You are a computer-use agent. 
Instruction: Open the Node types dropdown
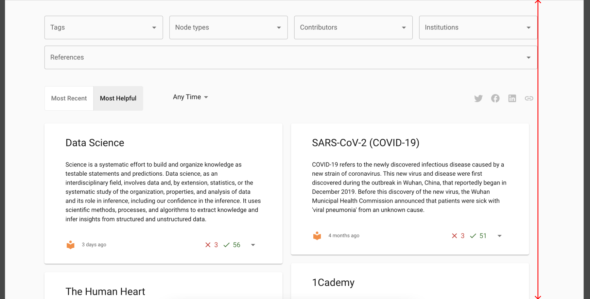pyautogui.click(x=229, y=27)
